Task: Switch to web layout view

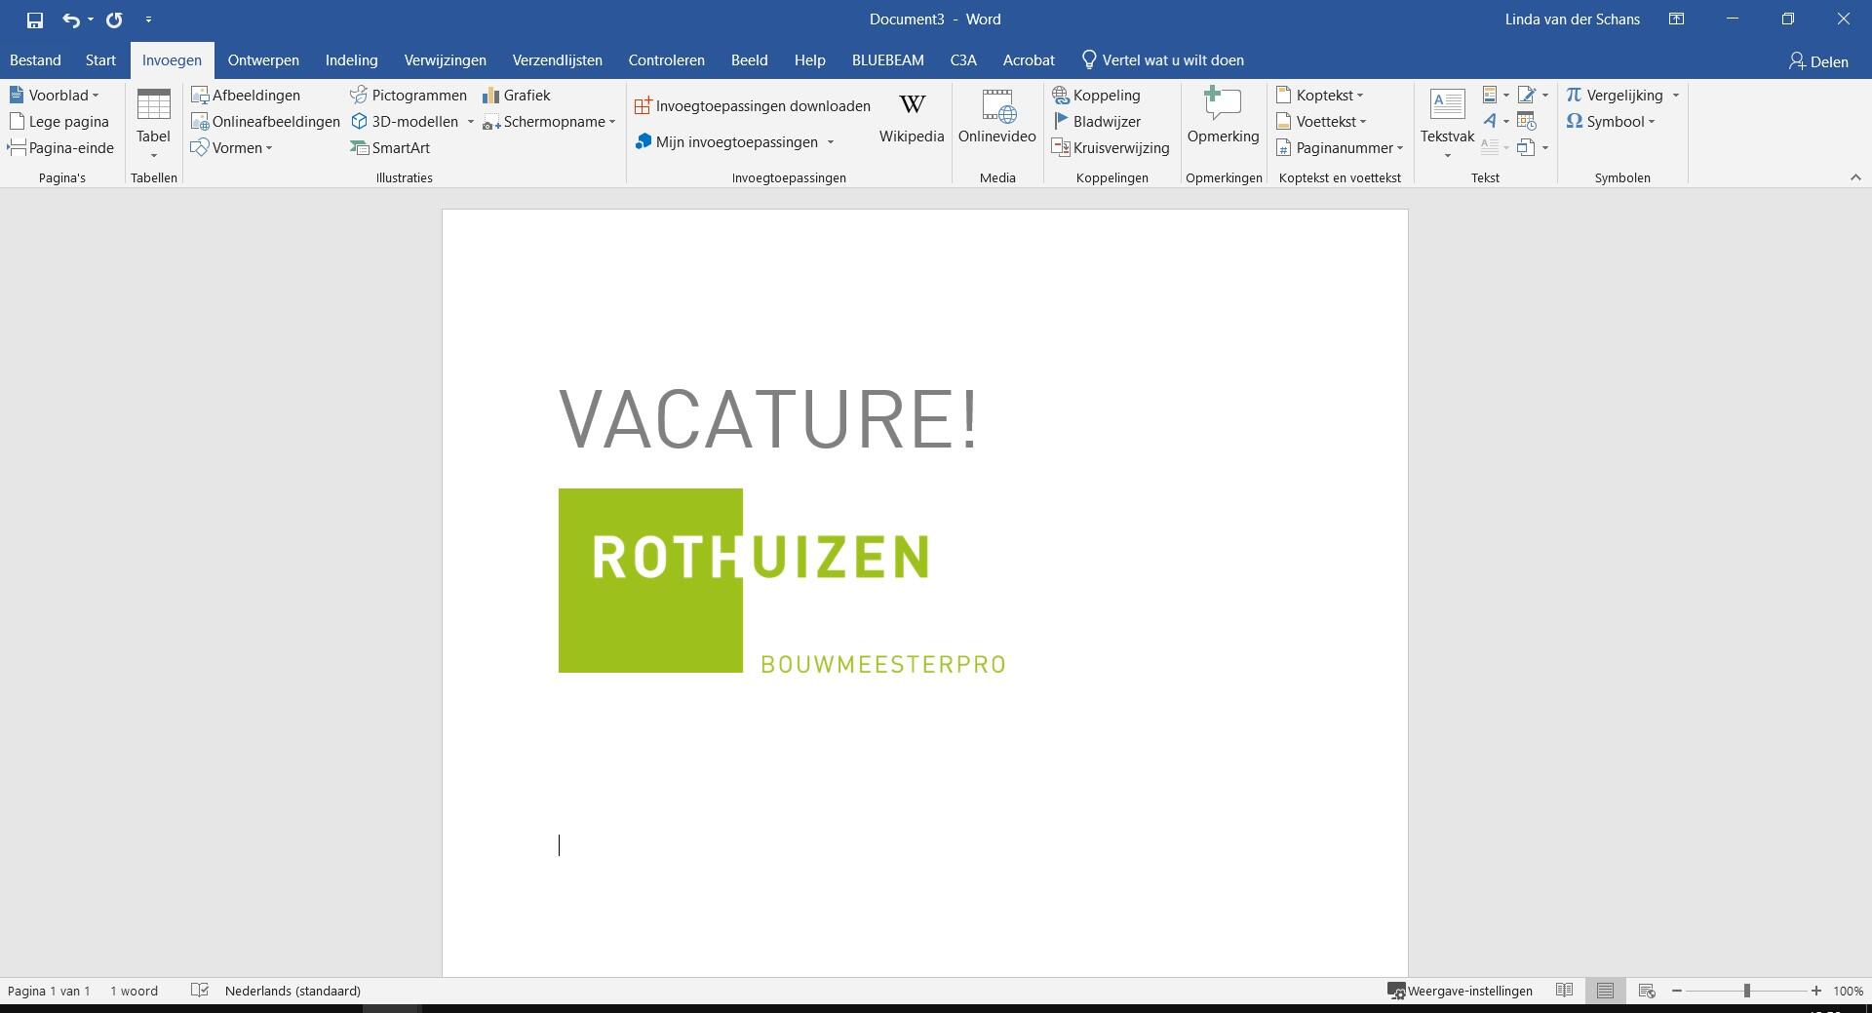Action: pos(1647,991)
